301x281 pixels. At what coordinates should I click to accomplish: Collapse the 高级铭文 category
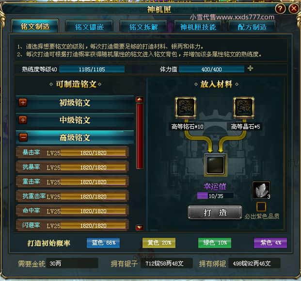(x=23, y=137)
